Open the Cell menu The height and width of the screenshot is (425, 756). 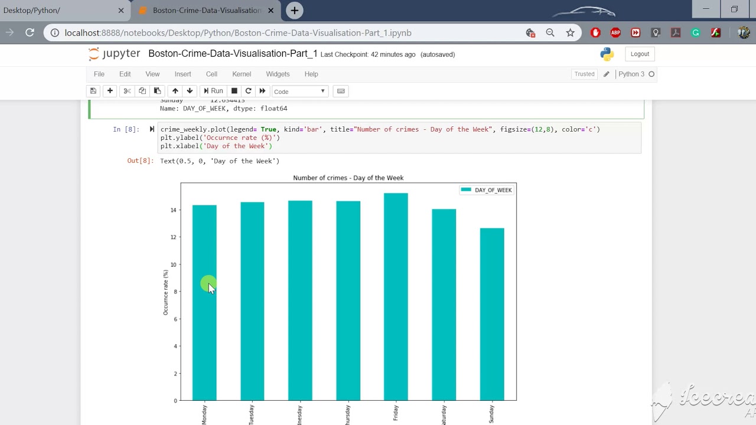tap(211, 74)
